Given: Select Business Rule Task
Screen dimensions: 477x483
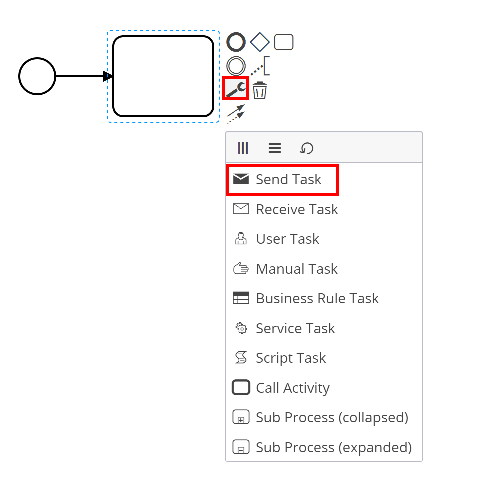Looking at the screenshot, I should (x=324, y=299).
